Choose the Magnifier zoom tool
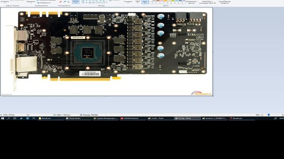The image size is (284, 159). [x=68, y=2]
